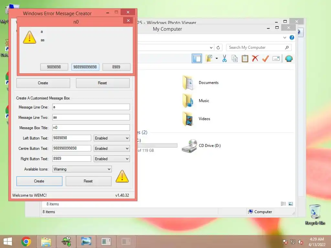
Task: Switch to details view icon in status bar
Action: tap(283, 204)
